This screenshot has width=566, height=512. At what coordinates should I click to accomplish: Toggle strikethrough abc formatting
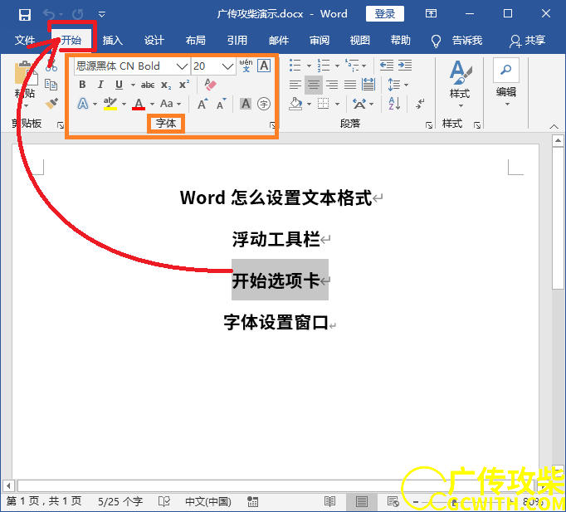point(148,85)
